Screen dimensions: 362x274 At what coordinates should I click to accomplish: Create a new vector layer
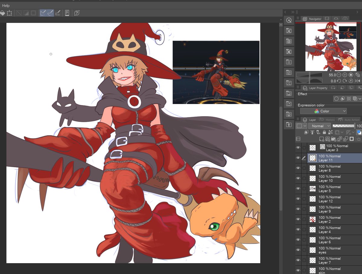pos(328,139)
